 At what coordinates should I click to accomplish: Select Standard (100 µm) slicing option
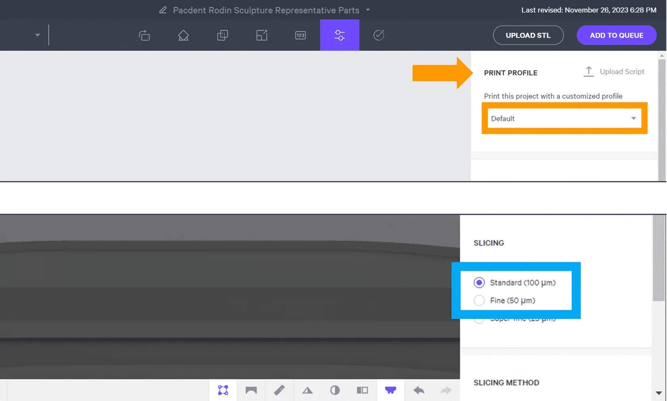[515, 282]
